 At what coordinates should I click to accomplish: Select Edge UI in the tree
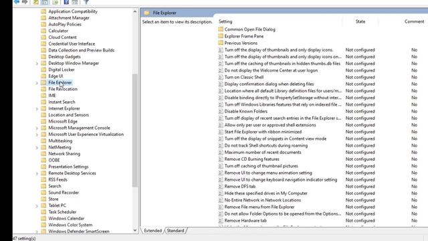(56, 76)
